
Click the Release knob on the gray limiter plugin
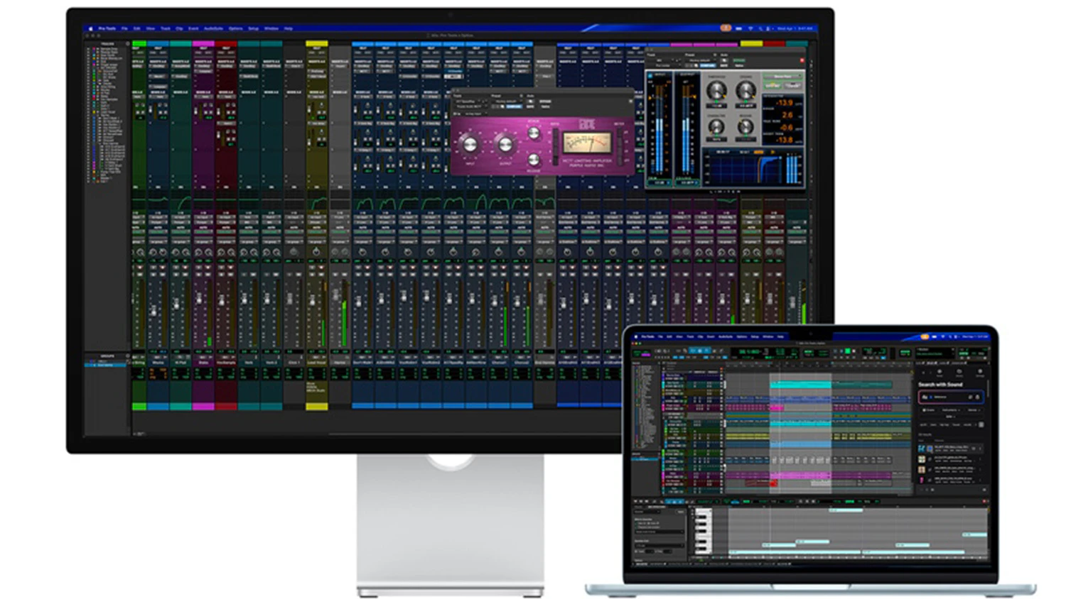pos(745,126)
